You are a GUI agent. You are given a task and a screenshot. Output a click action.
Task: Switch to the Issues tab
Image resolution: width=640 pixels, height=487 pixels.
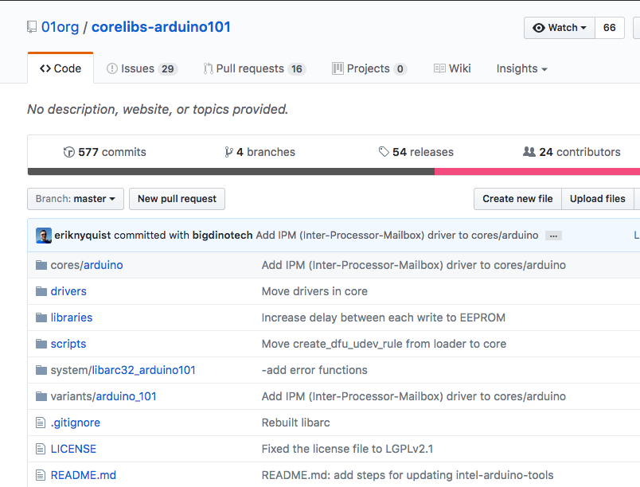coord(141,68)
